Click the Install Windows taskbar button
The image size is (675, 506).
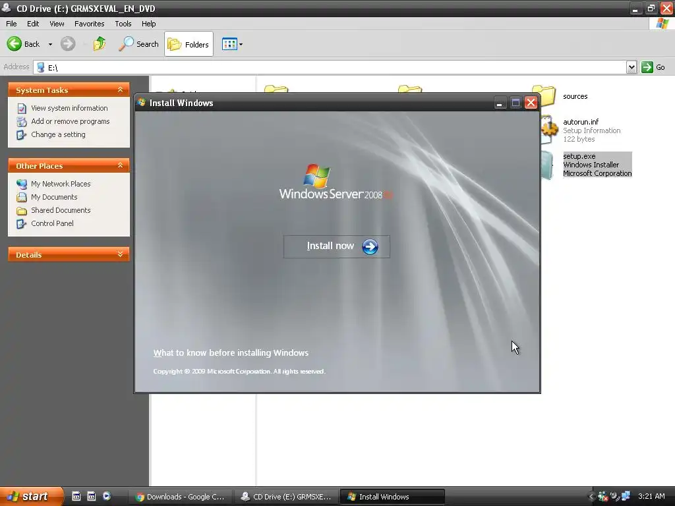(392, 497)
